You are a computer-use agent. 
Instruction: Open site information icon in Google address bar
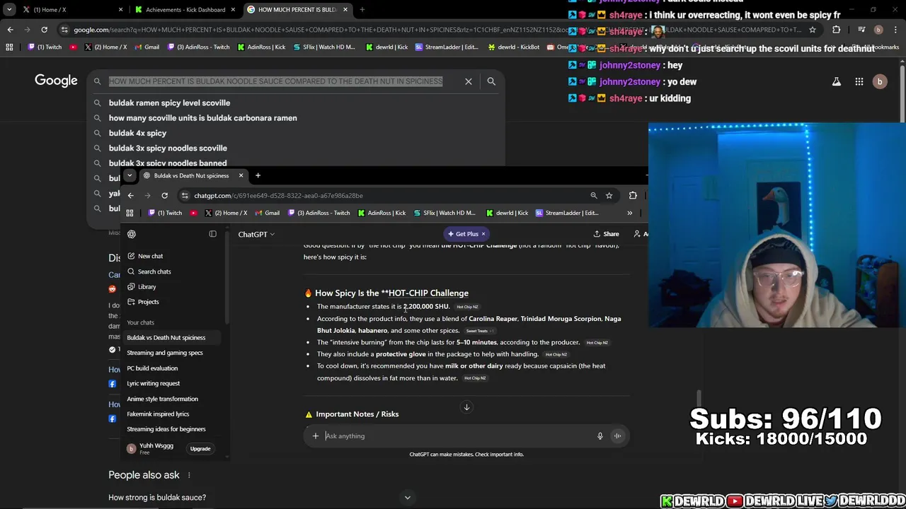65,30
